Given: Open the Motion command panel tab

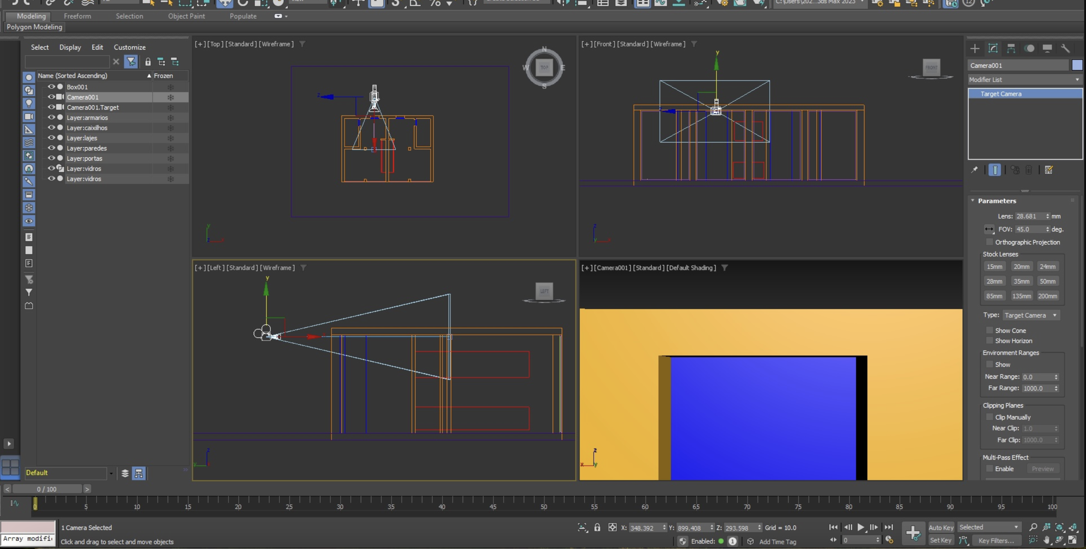Looking at the screenshot, I should 1029,48.
